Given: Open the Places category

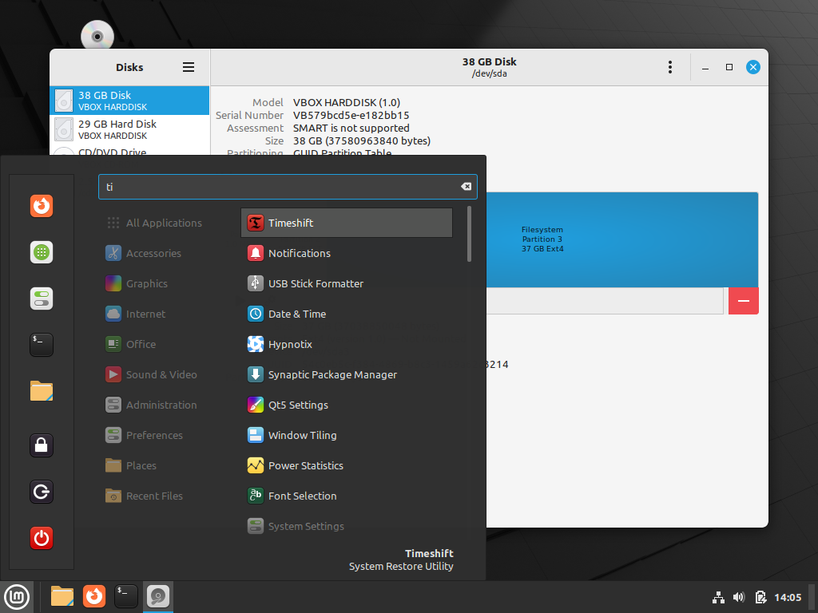Looking at the screenshot, I should [x=166, y=465].
